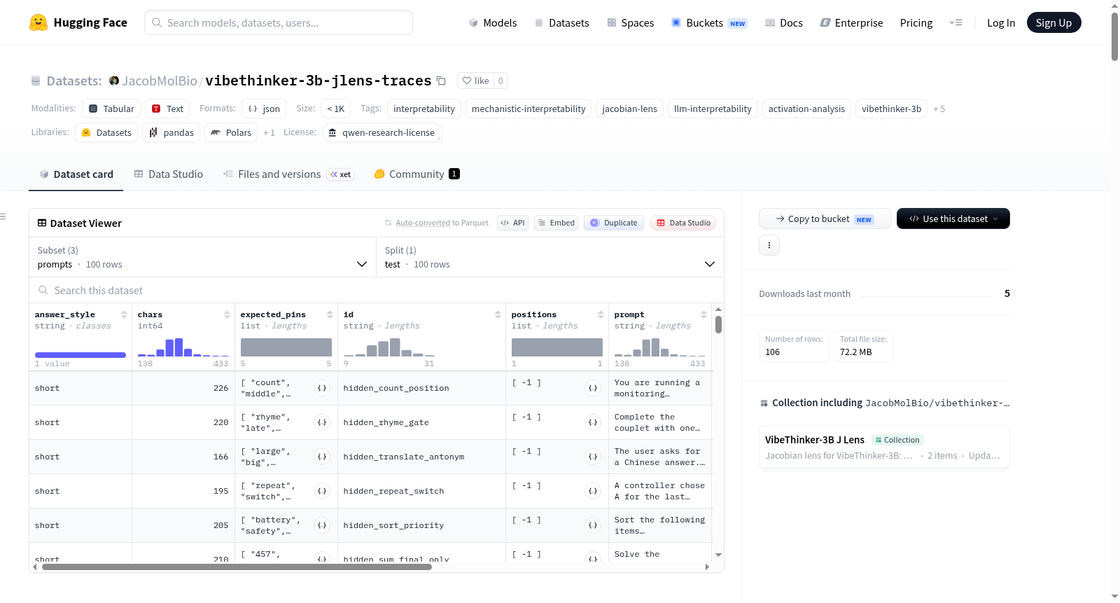Like the dataset with the heart button
The image size is (1120, 603).
pos(476,81)
